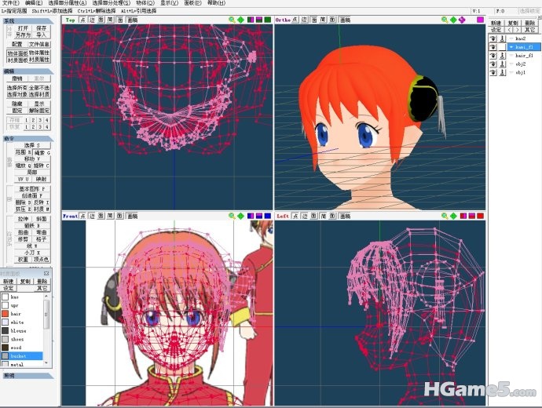The width and height of the screenshot is (542, 408).
Task: Toggle point display (点) in Top viewport
Action: 83,20
